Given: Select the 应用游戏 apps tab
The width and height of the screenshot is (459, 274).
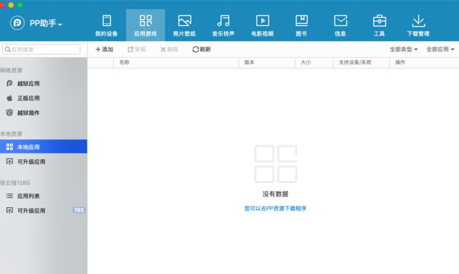Looking at the screenshot, I should coord(145,25).
